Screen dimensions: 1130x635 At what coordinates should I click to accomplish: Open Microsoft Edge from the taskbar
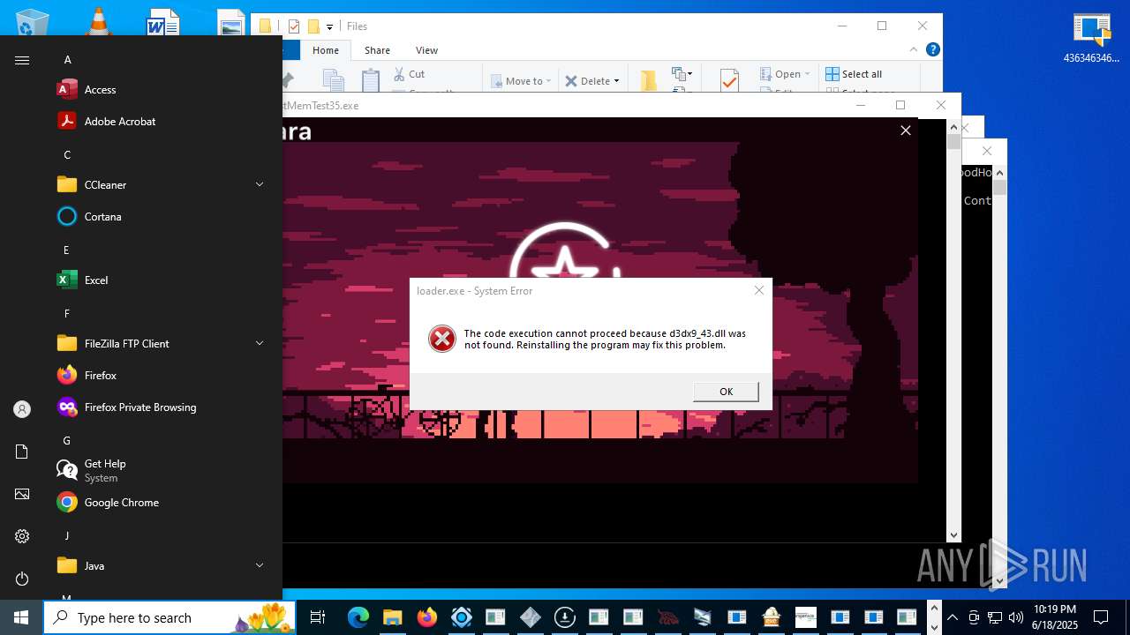click(358, 617)
